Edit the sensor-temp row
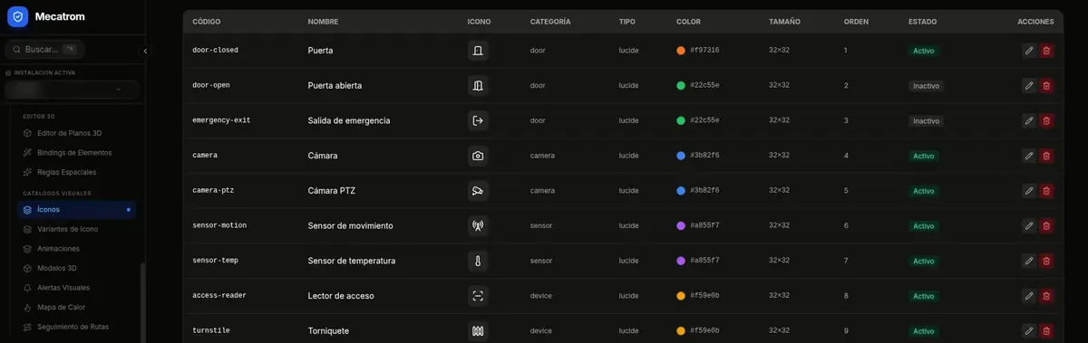Screen dimensions: 1088x343 [x=1029, y=261]
